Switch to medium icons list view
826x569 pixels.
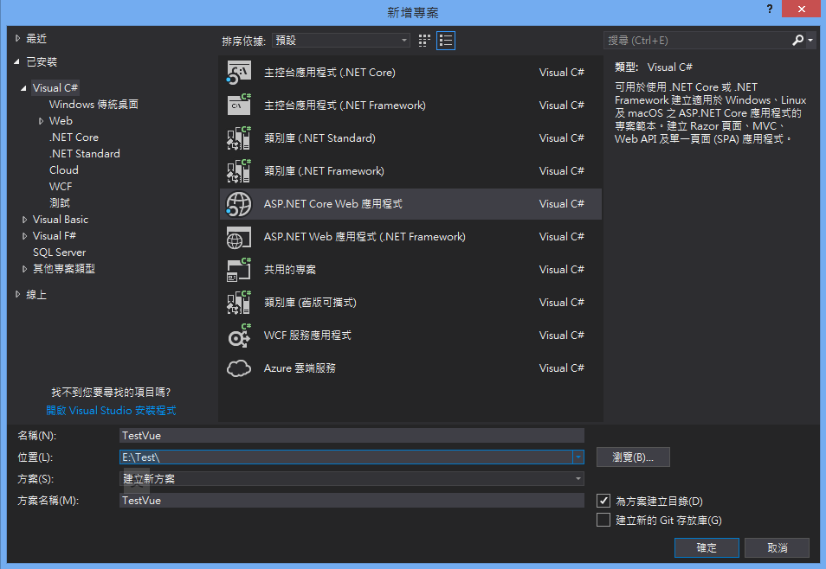point(446,41)
